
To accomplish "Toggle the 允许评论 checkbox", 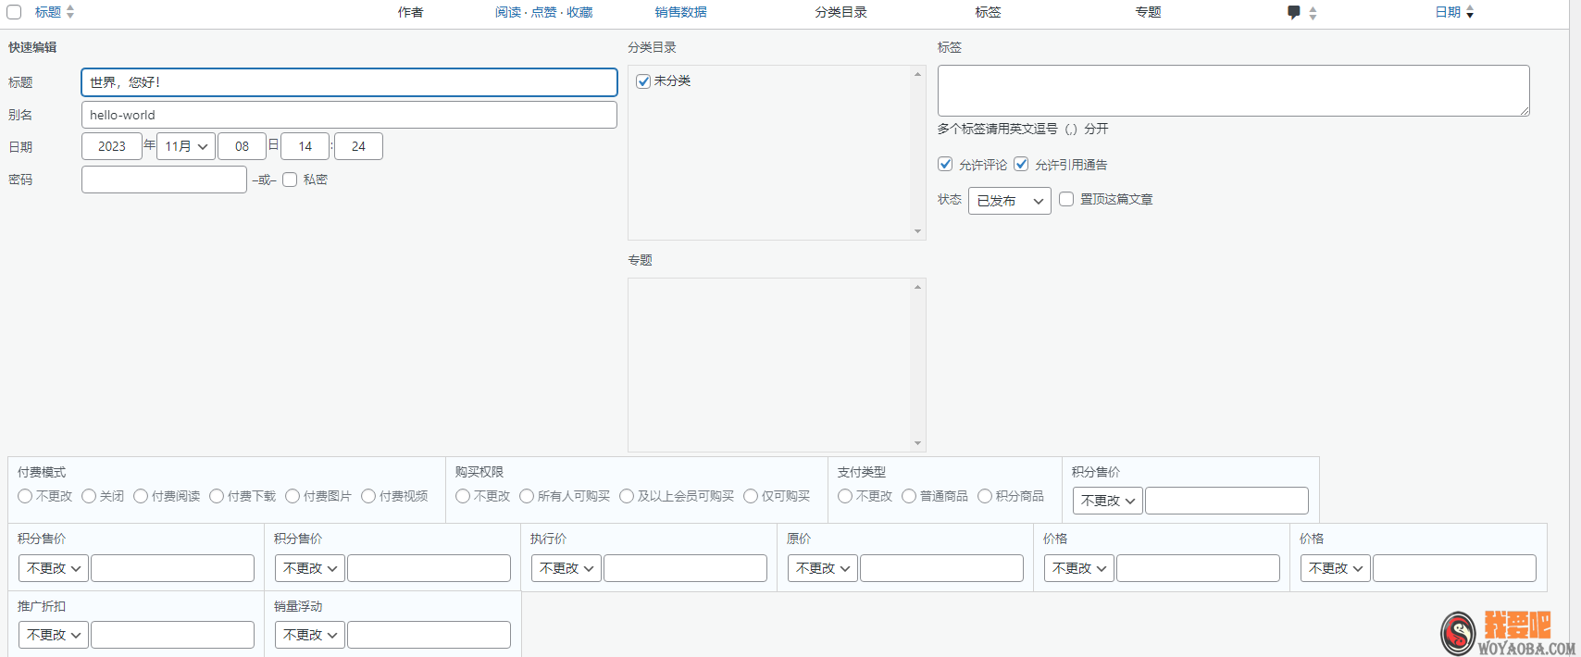I will click(x=945, y=164).
